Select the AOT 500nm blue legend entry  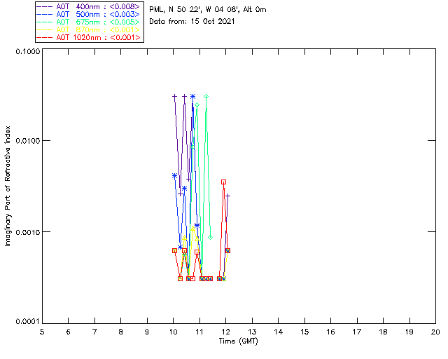click(89, 15)
